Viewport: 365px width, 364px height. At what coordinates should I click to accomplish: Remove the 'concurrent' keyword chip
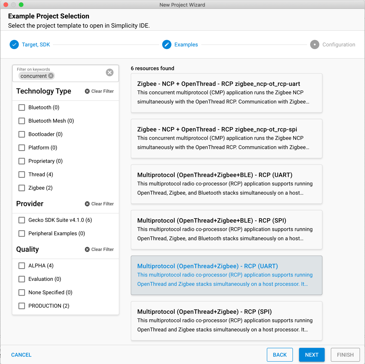(x=51, y=76)
